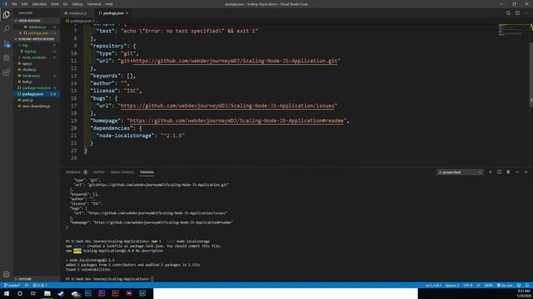Viewport: 533px width, 299px height.
Task: Open the homepage readme URL link
Action: point(237,120)
